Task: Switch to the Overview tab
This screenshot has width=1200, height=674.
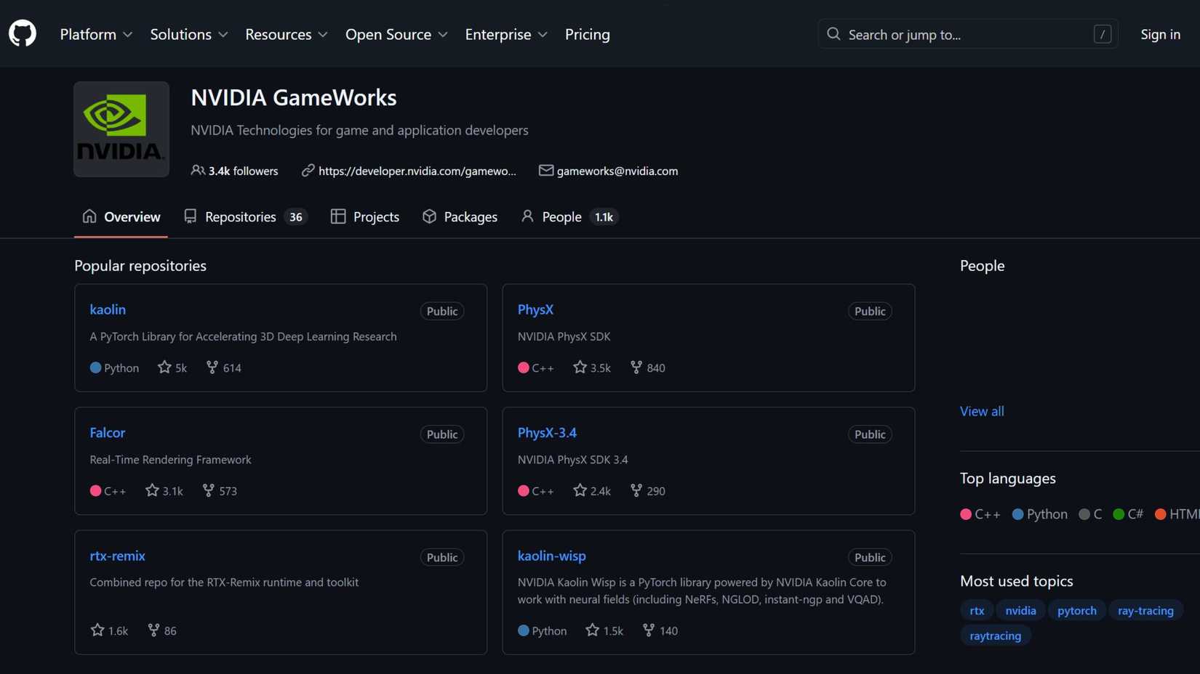Action: (121, 216)
